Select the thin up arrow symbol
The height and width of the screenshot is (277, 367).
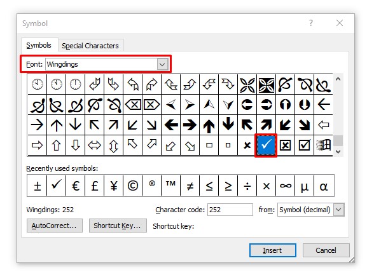(x=56, y=125)
